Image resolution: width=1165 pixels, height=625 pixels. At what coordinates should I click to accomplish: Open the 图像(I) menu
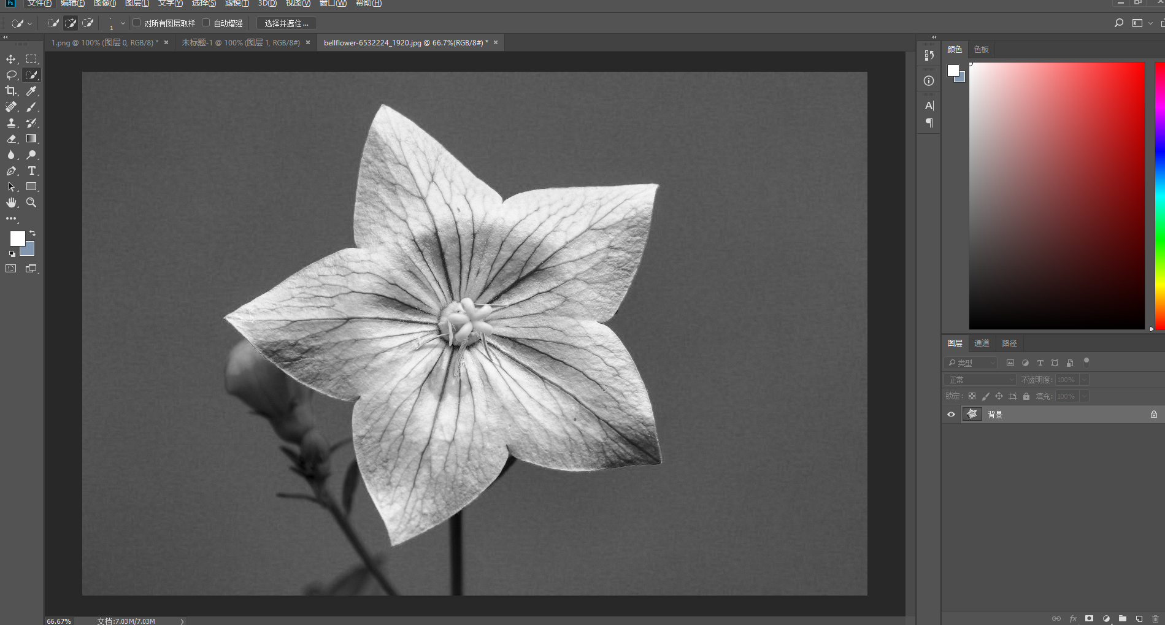[x=105, y=3]
